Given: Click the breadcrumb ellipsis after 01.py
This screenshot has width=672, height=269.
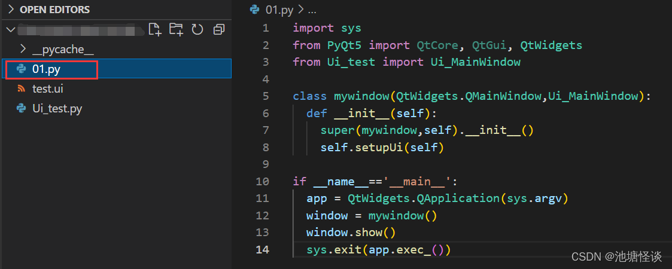Looking at the screenshot, I should pos(312,11).
